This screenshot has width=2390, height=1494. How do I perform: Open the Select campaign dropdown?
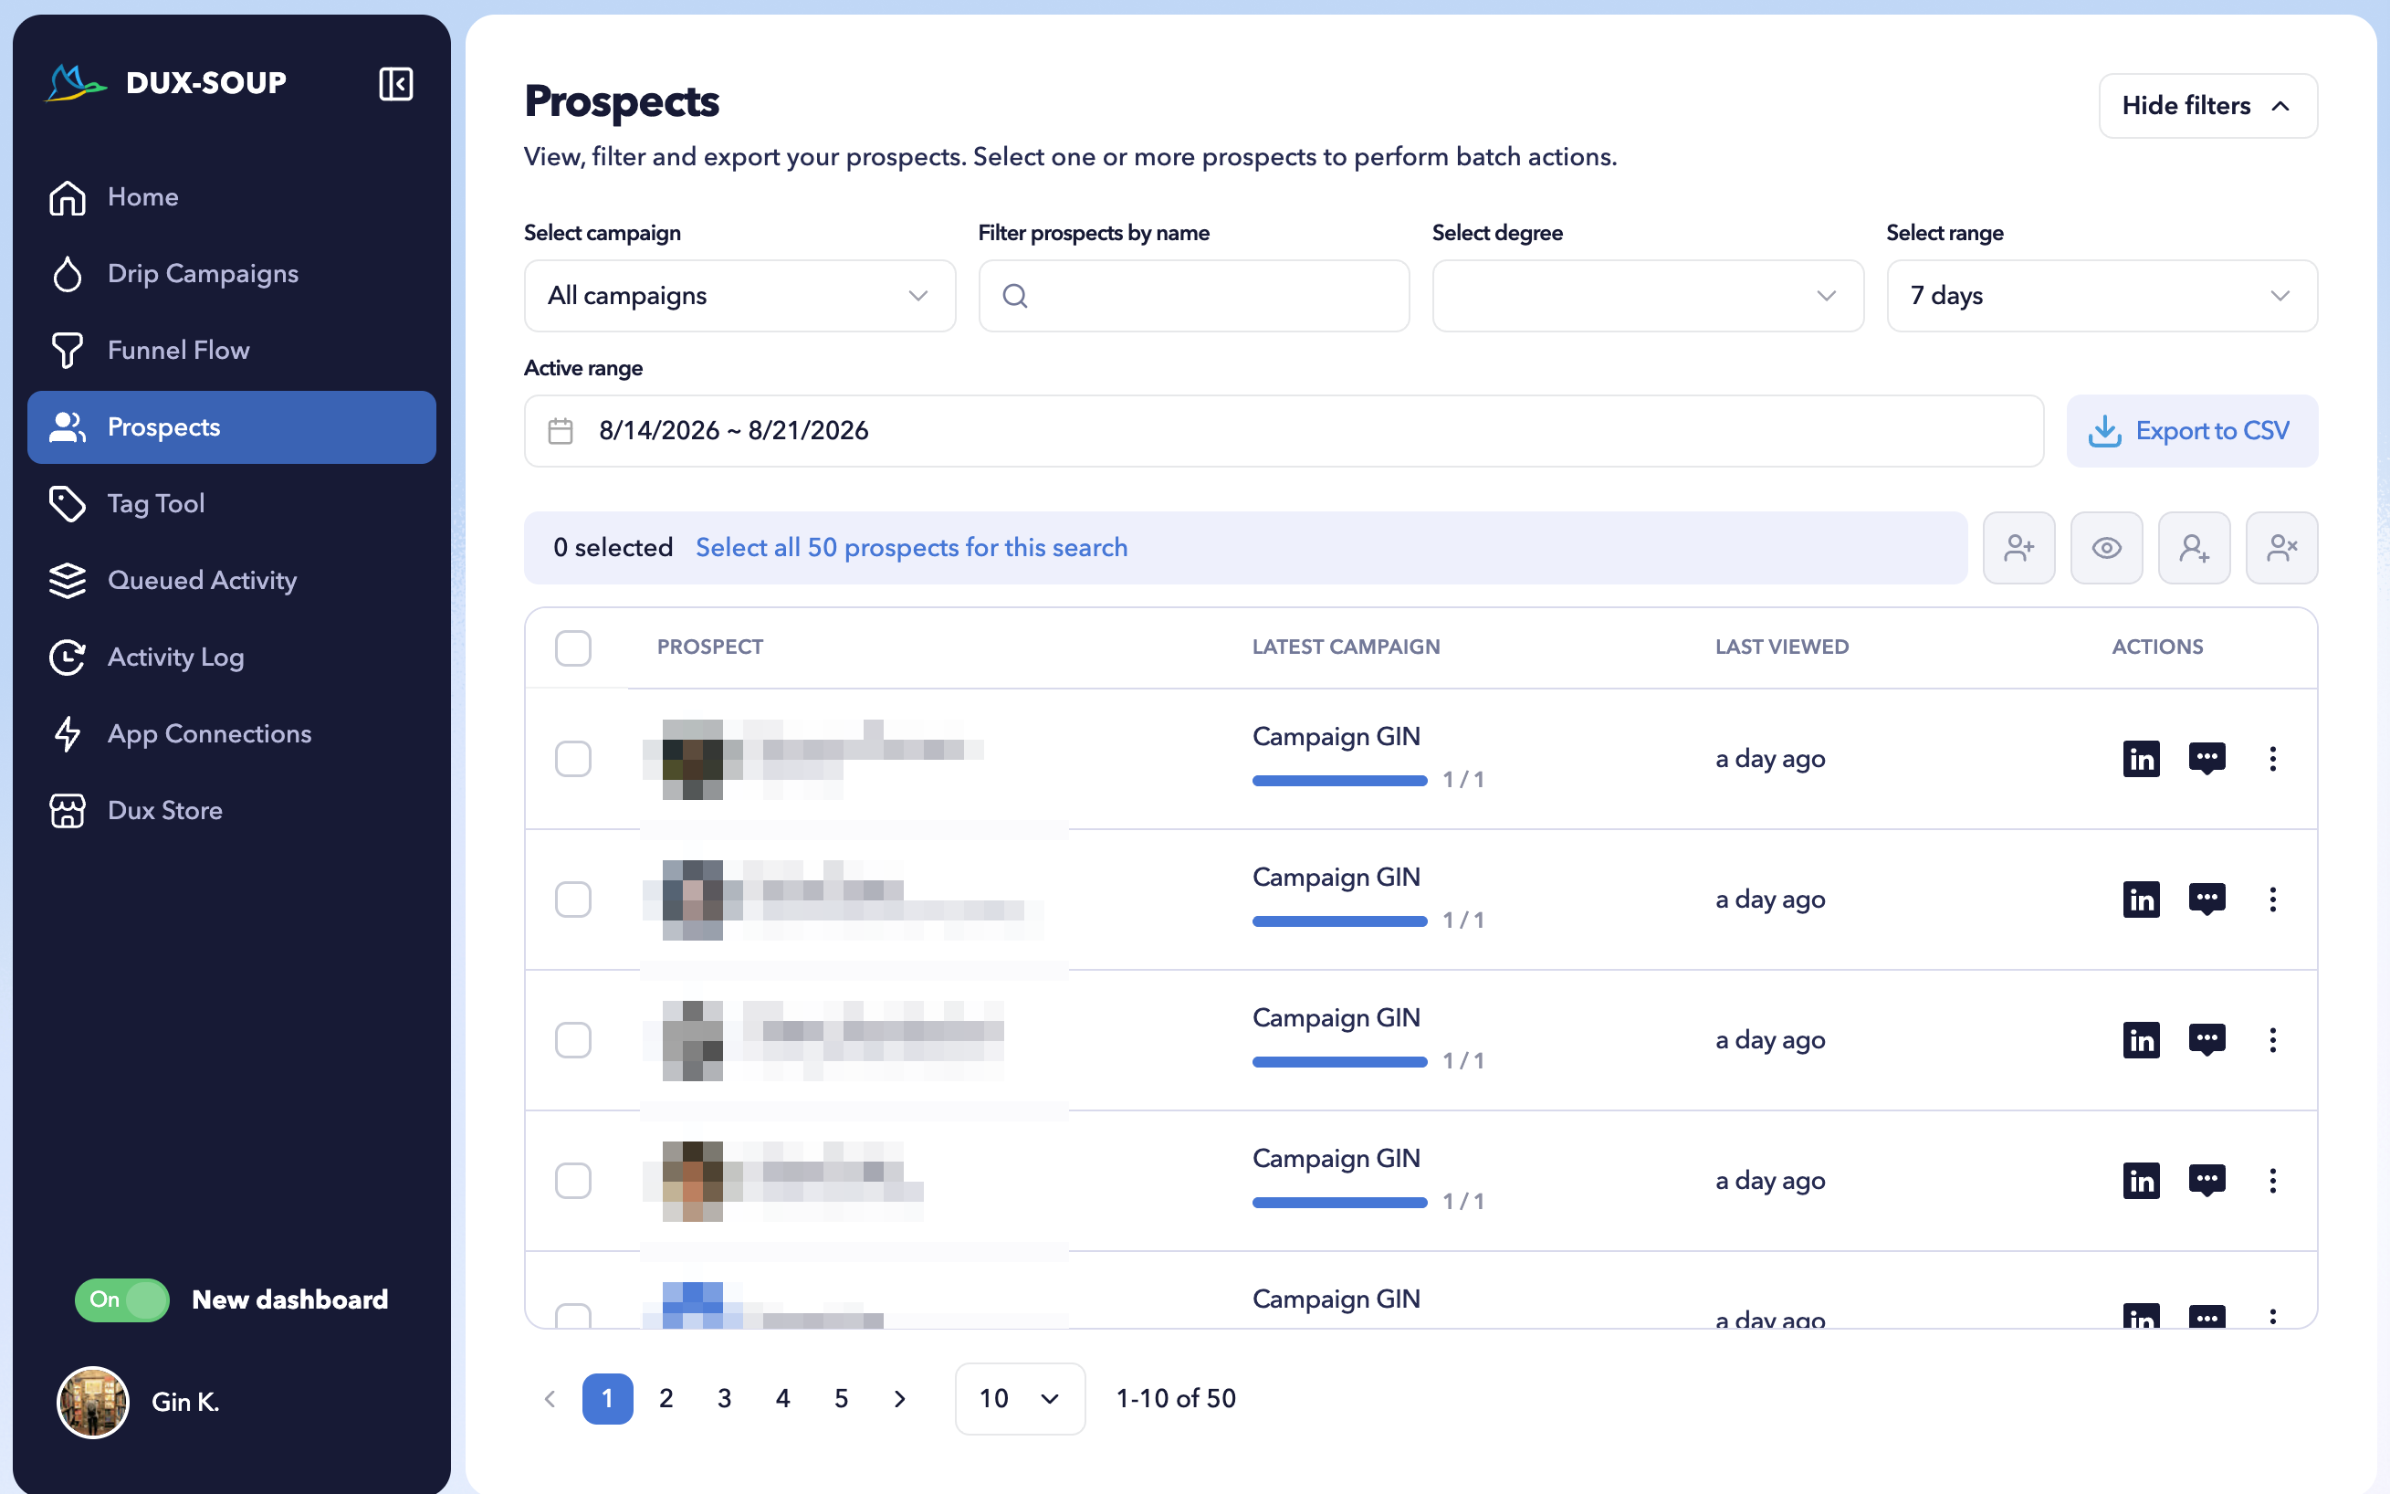click(x=739, y=296)
